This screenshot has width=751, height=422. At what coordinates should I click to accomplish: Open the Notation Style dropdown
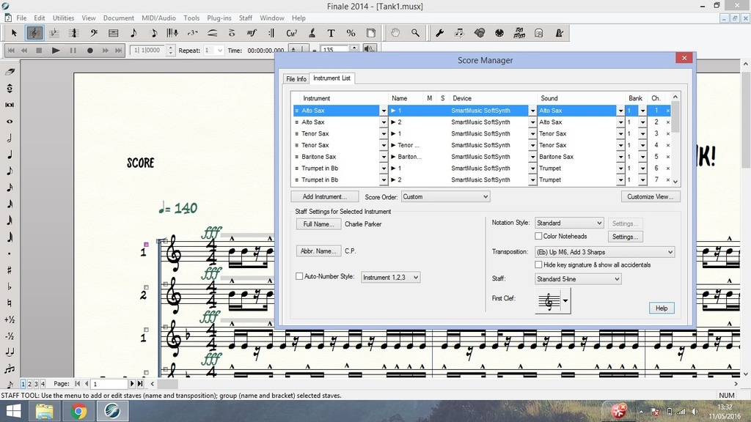click(x=569, y=223)
